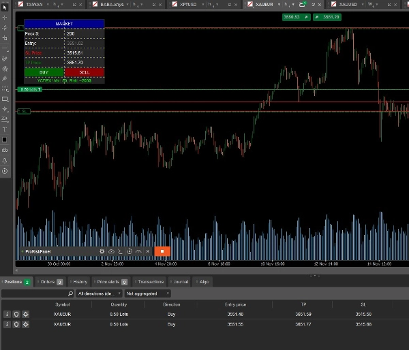Image resolution: width=409 pixels, height=350 pixels.
Task: Click the cloud icon in ProRiskPanel bar
Action: pyautogui.click(x=111, y=251)
